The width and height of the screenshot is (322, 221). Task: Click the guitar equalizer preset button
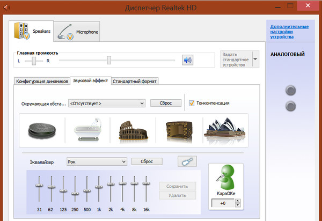pyautogui.click(x=187, y=161)
